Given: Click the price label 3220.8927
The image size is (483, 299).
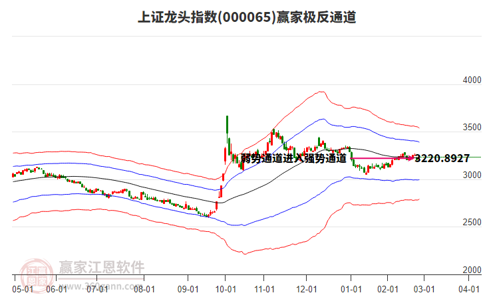Looking at the screenshot, I should [x=442, y=158].
